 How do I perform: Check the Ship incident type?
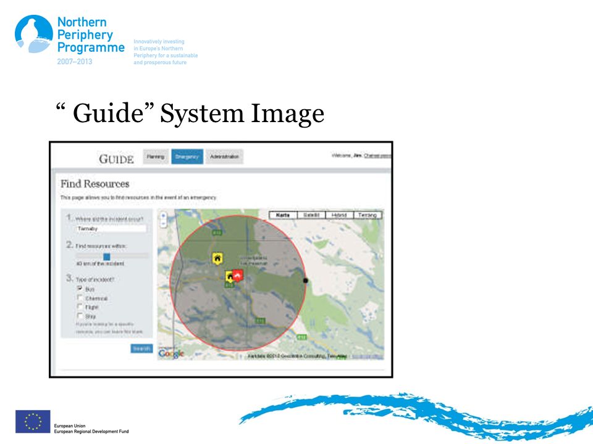coord(80,316)
